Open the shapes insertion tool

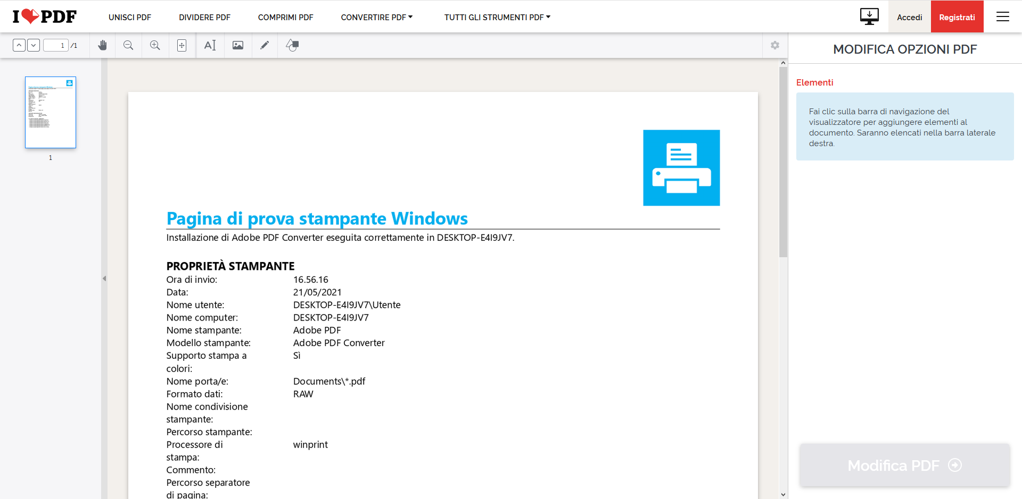pyautogui.click(x=292, y=46)
